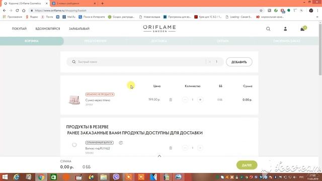Click the address bar URL
The height and width of the screenshot is (181, 322).
(60, 11)
